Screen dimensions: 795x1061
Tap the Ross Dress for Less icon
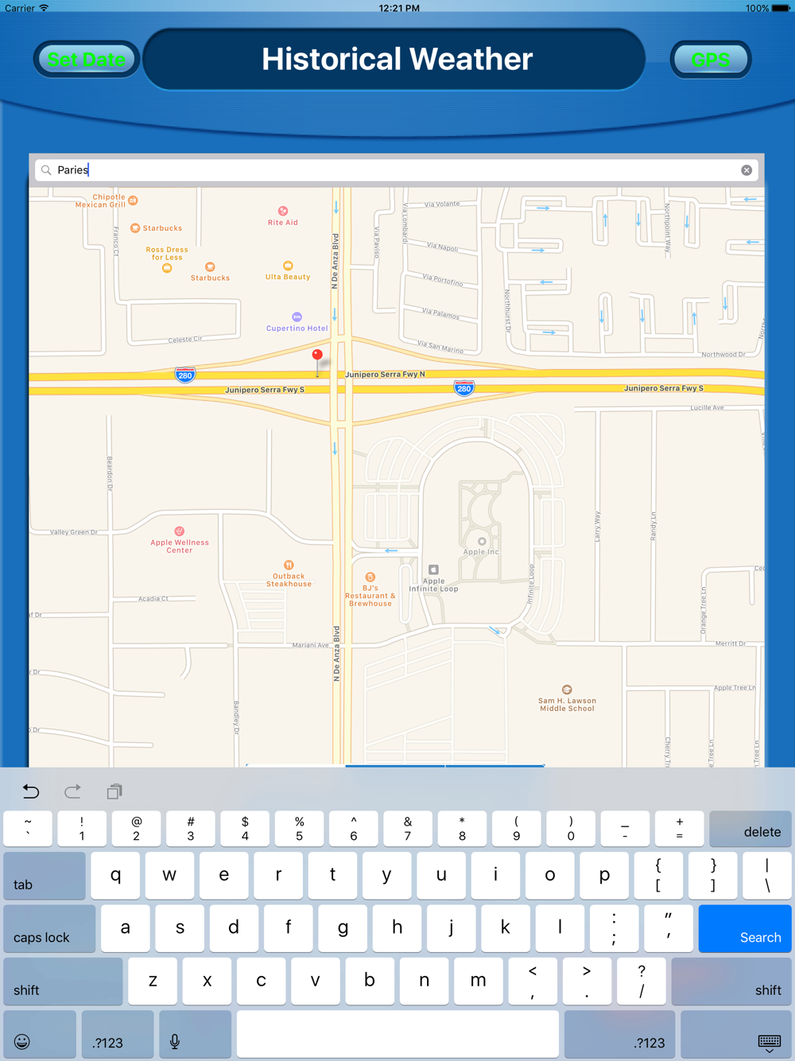(167, 268)
